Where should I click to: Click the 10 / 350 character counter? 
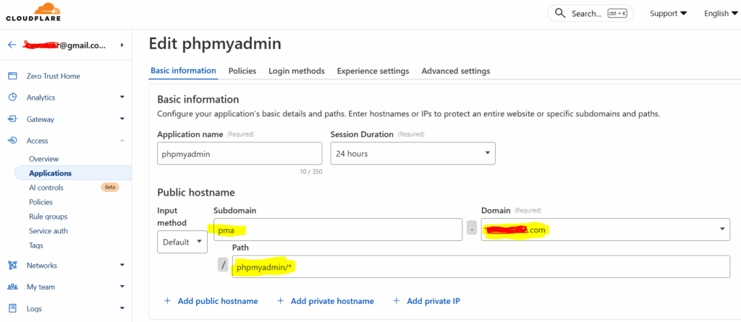[x=311, y=172]
